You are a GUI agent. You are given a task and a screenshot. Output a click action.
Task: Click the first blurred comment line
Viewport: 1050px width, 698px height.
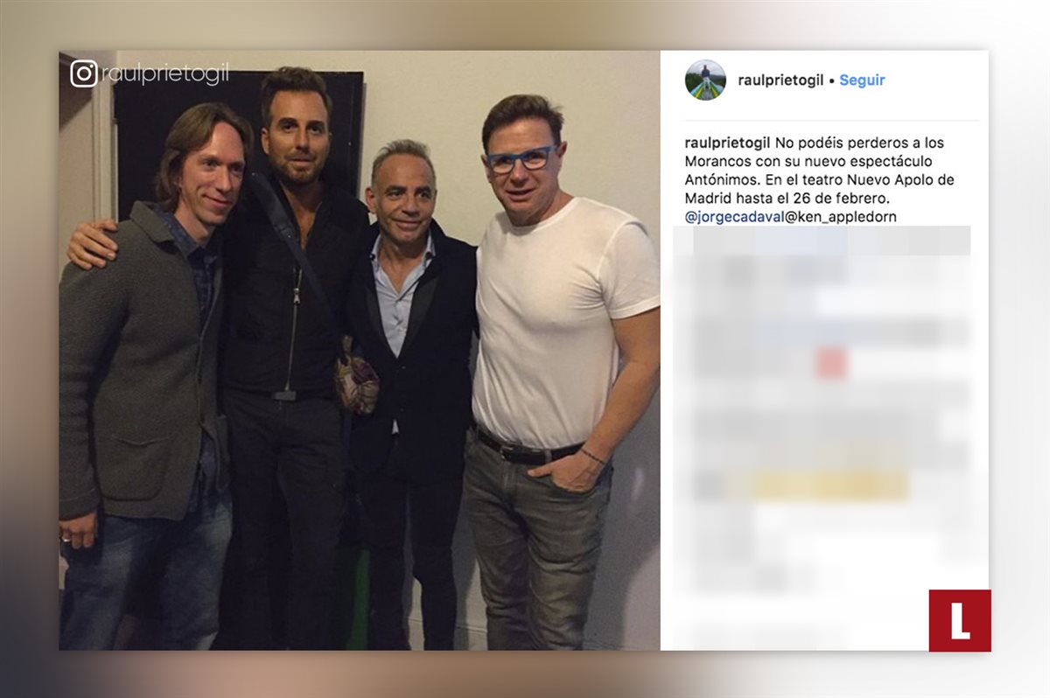pos(822,241)
